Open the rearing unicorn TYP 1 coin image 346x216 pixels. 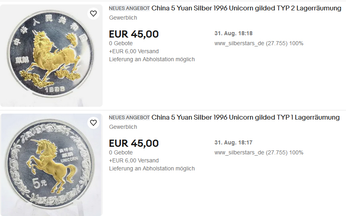click(x=51, y=165)
